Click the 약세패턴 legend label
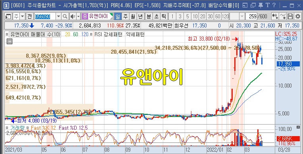 (135, 35)
